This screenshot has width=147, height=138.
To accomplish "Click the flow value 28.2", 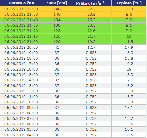I will (x=91, y=14).
